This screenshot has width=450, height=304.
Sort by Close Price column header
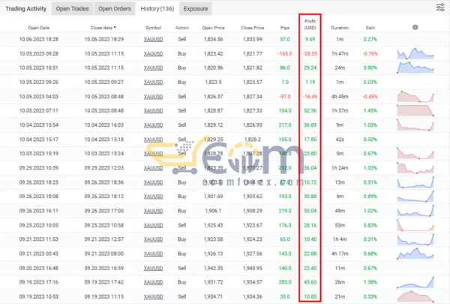click(253, 28)
